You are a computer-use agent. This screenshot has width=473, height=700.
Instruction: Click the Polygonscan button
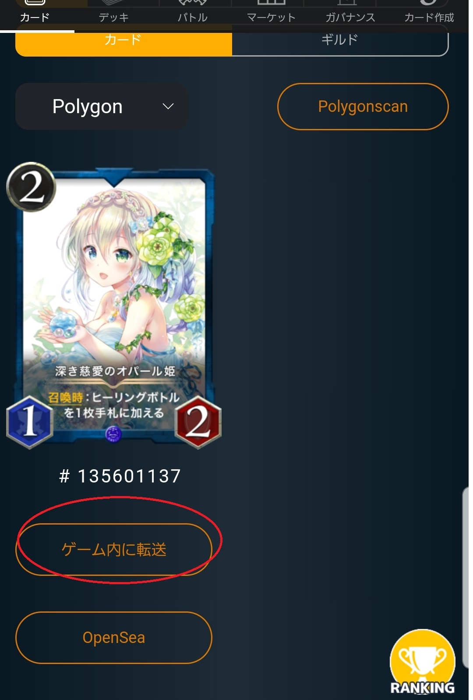coord(363,107)
